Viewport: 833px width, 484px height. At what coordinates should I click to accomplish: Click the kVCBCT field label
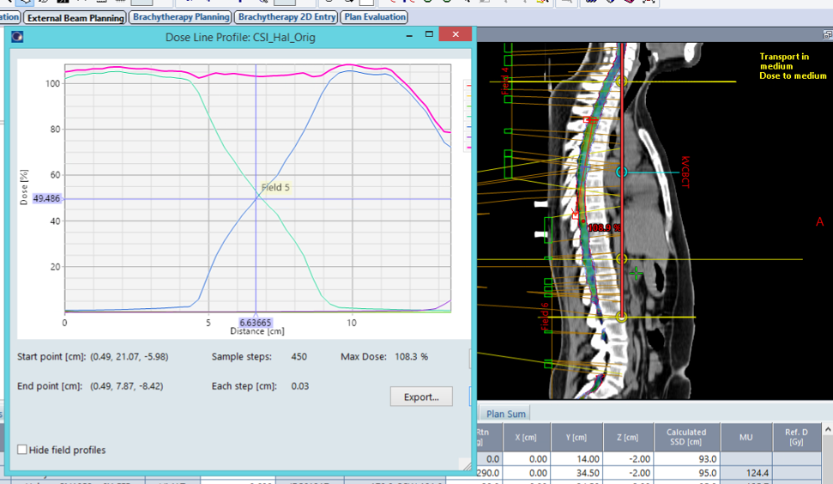tap(685, 172)
